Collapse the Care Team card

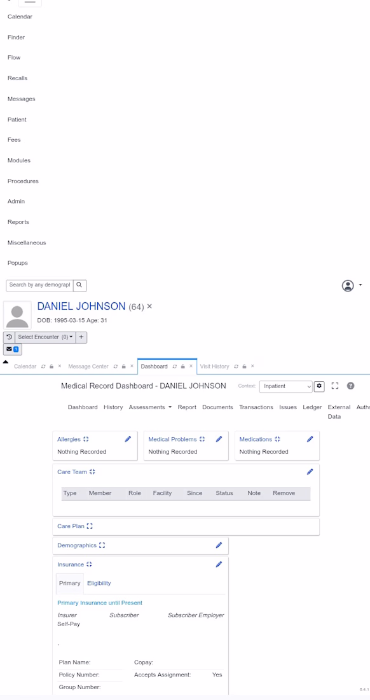(x=92, y=472)
